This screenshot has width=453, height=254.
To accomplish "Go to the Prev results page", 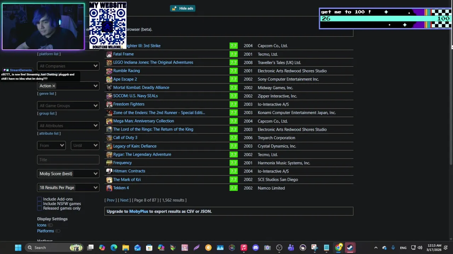I will tap(110, 200).
